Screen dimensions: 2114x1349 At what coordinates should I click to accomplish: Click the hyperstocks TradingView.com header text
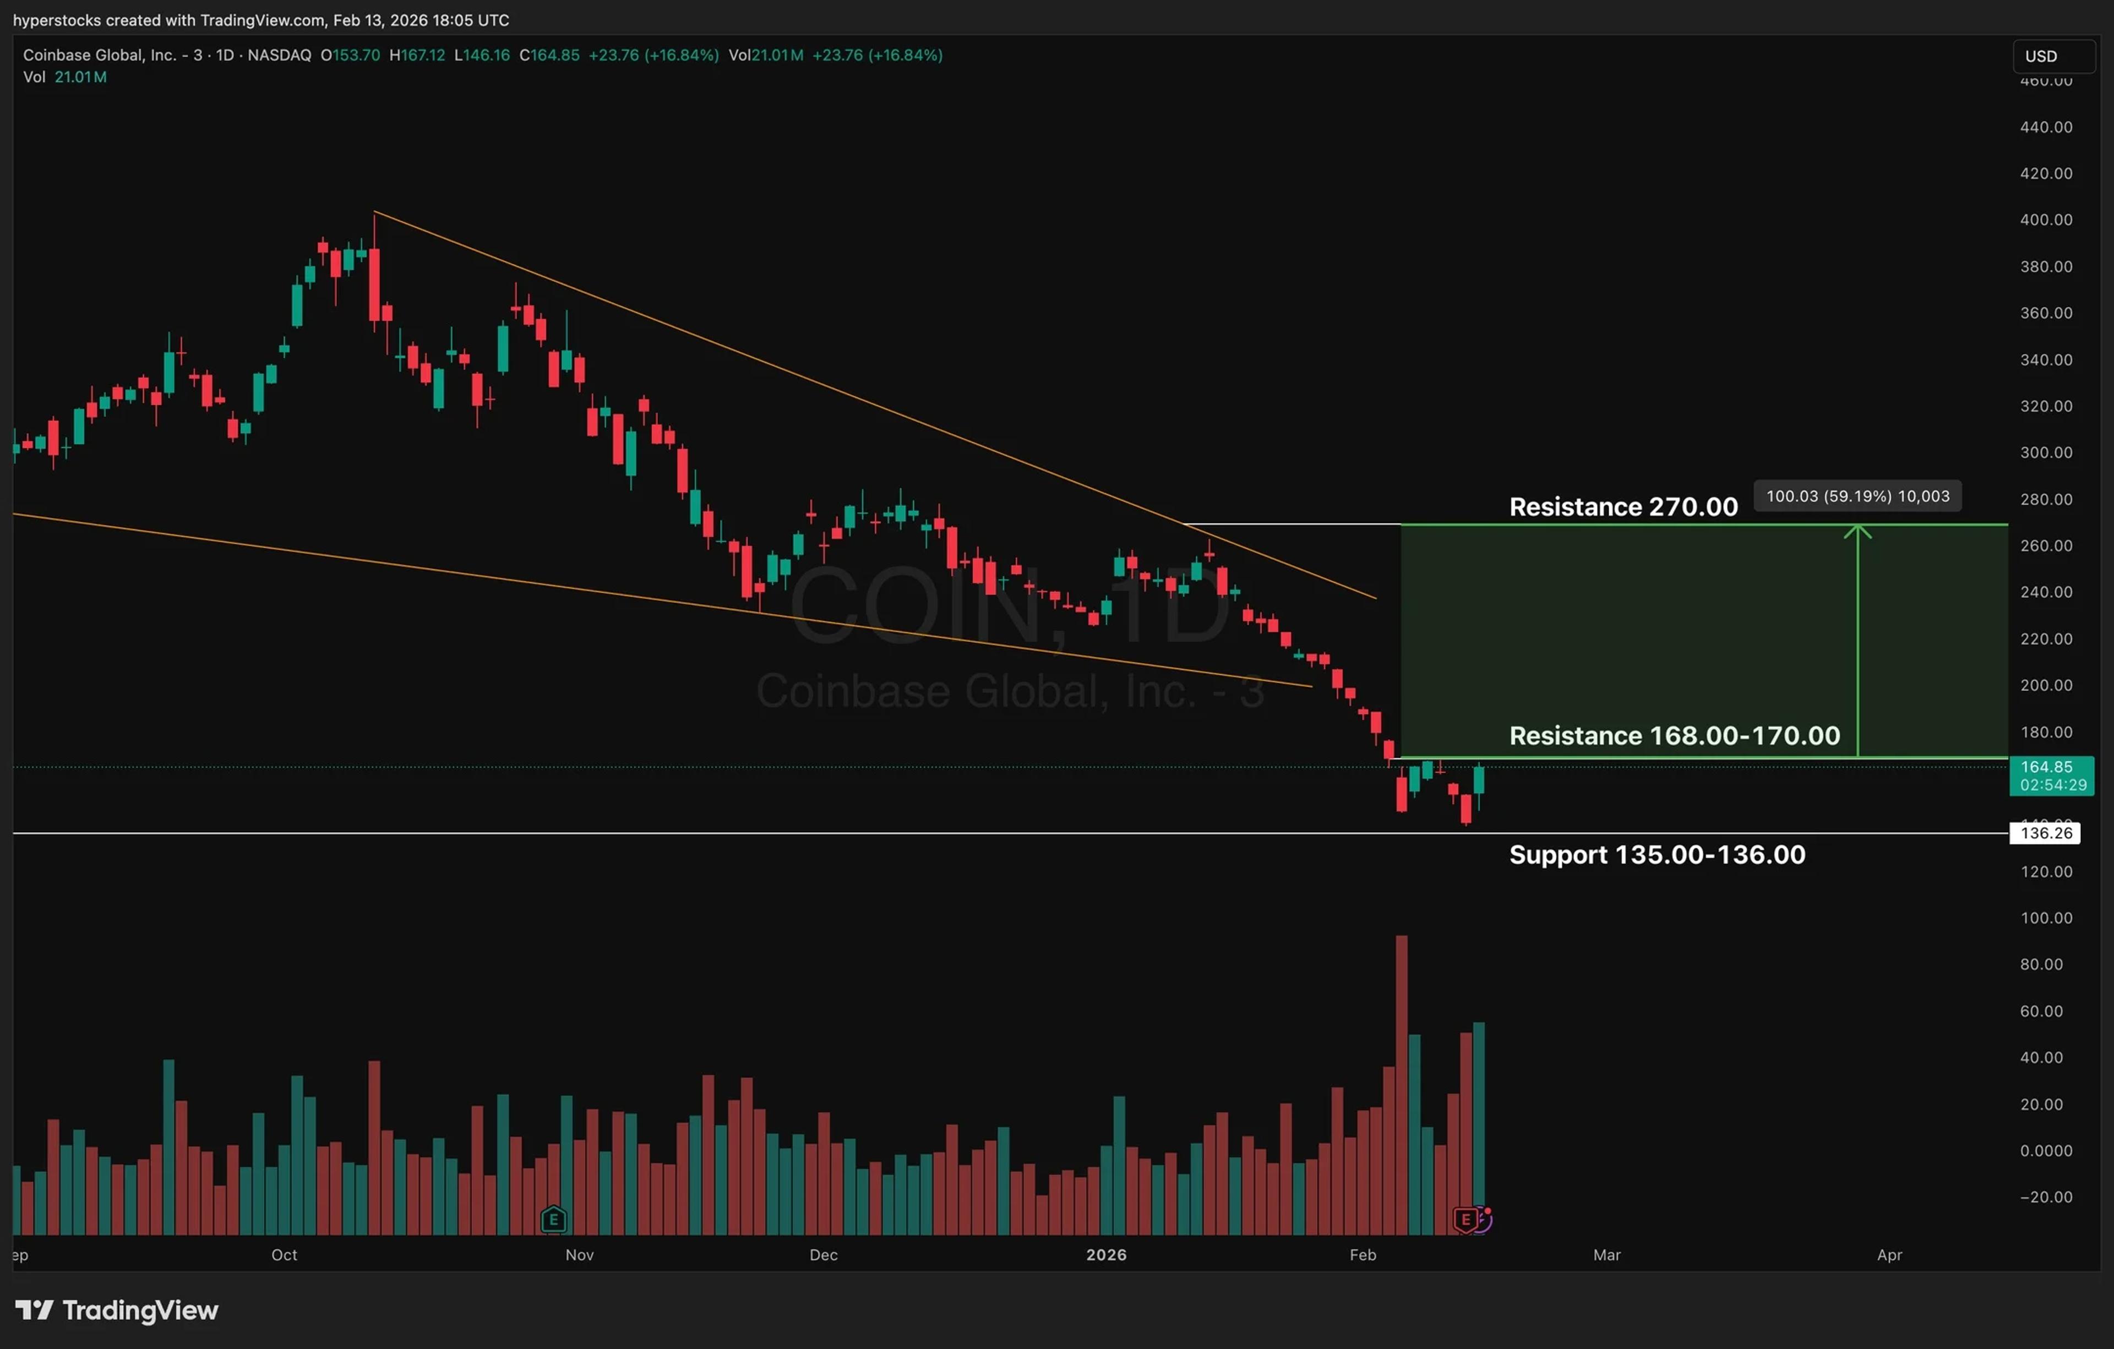tap(261, 19)
